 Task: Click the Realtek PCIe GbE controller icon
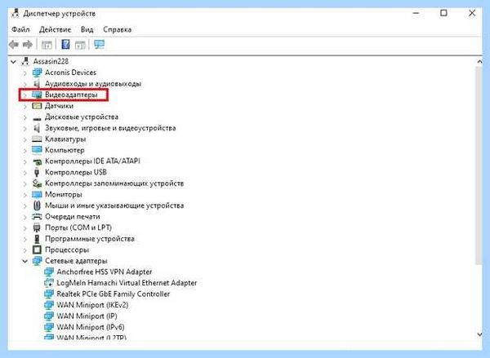[x=49, y=294]
